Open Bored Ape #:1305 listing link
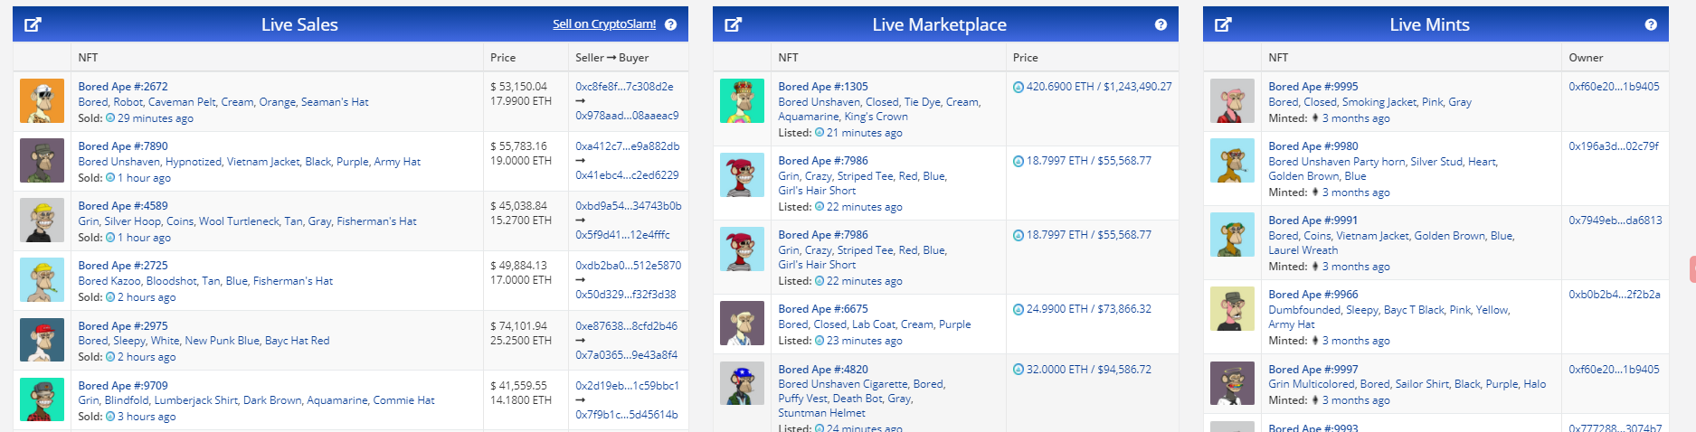 pyautogui.click(x=823, y=87)
